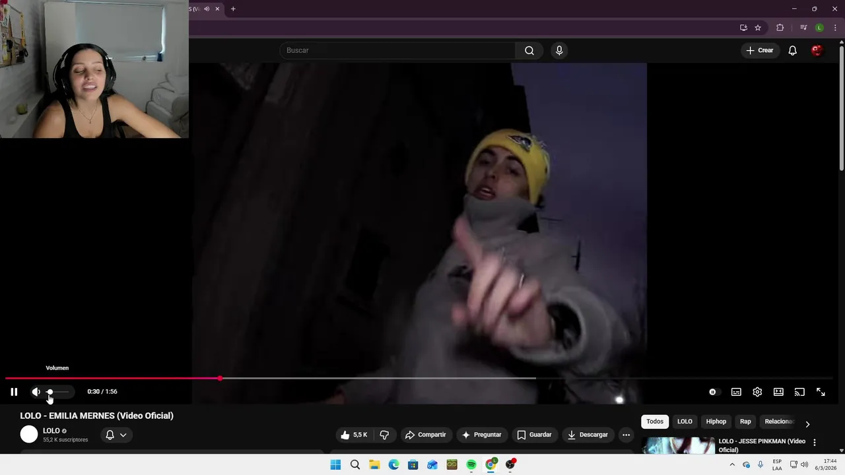
Task: Open the YouTube account avatar menu
Action: 817,50
